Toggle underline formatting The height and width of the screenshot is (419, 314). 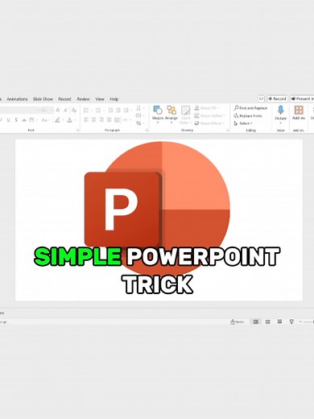[8, 120]
